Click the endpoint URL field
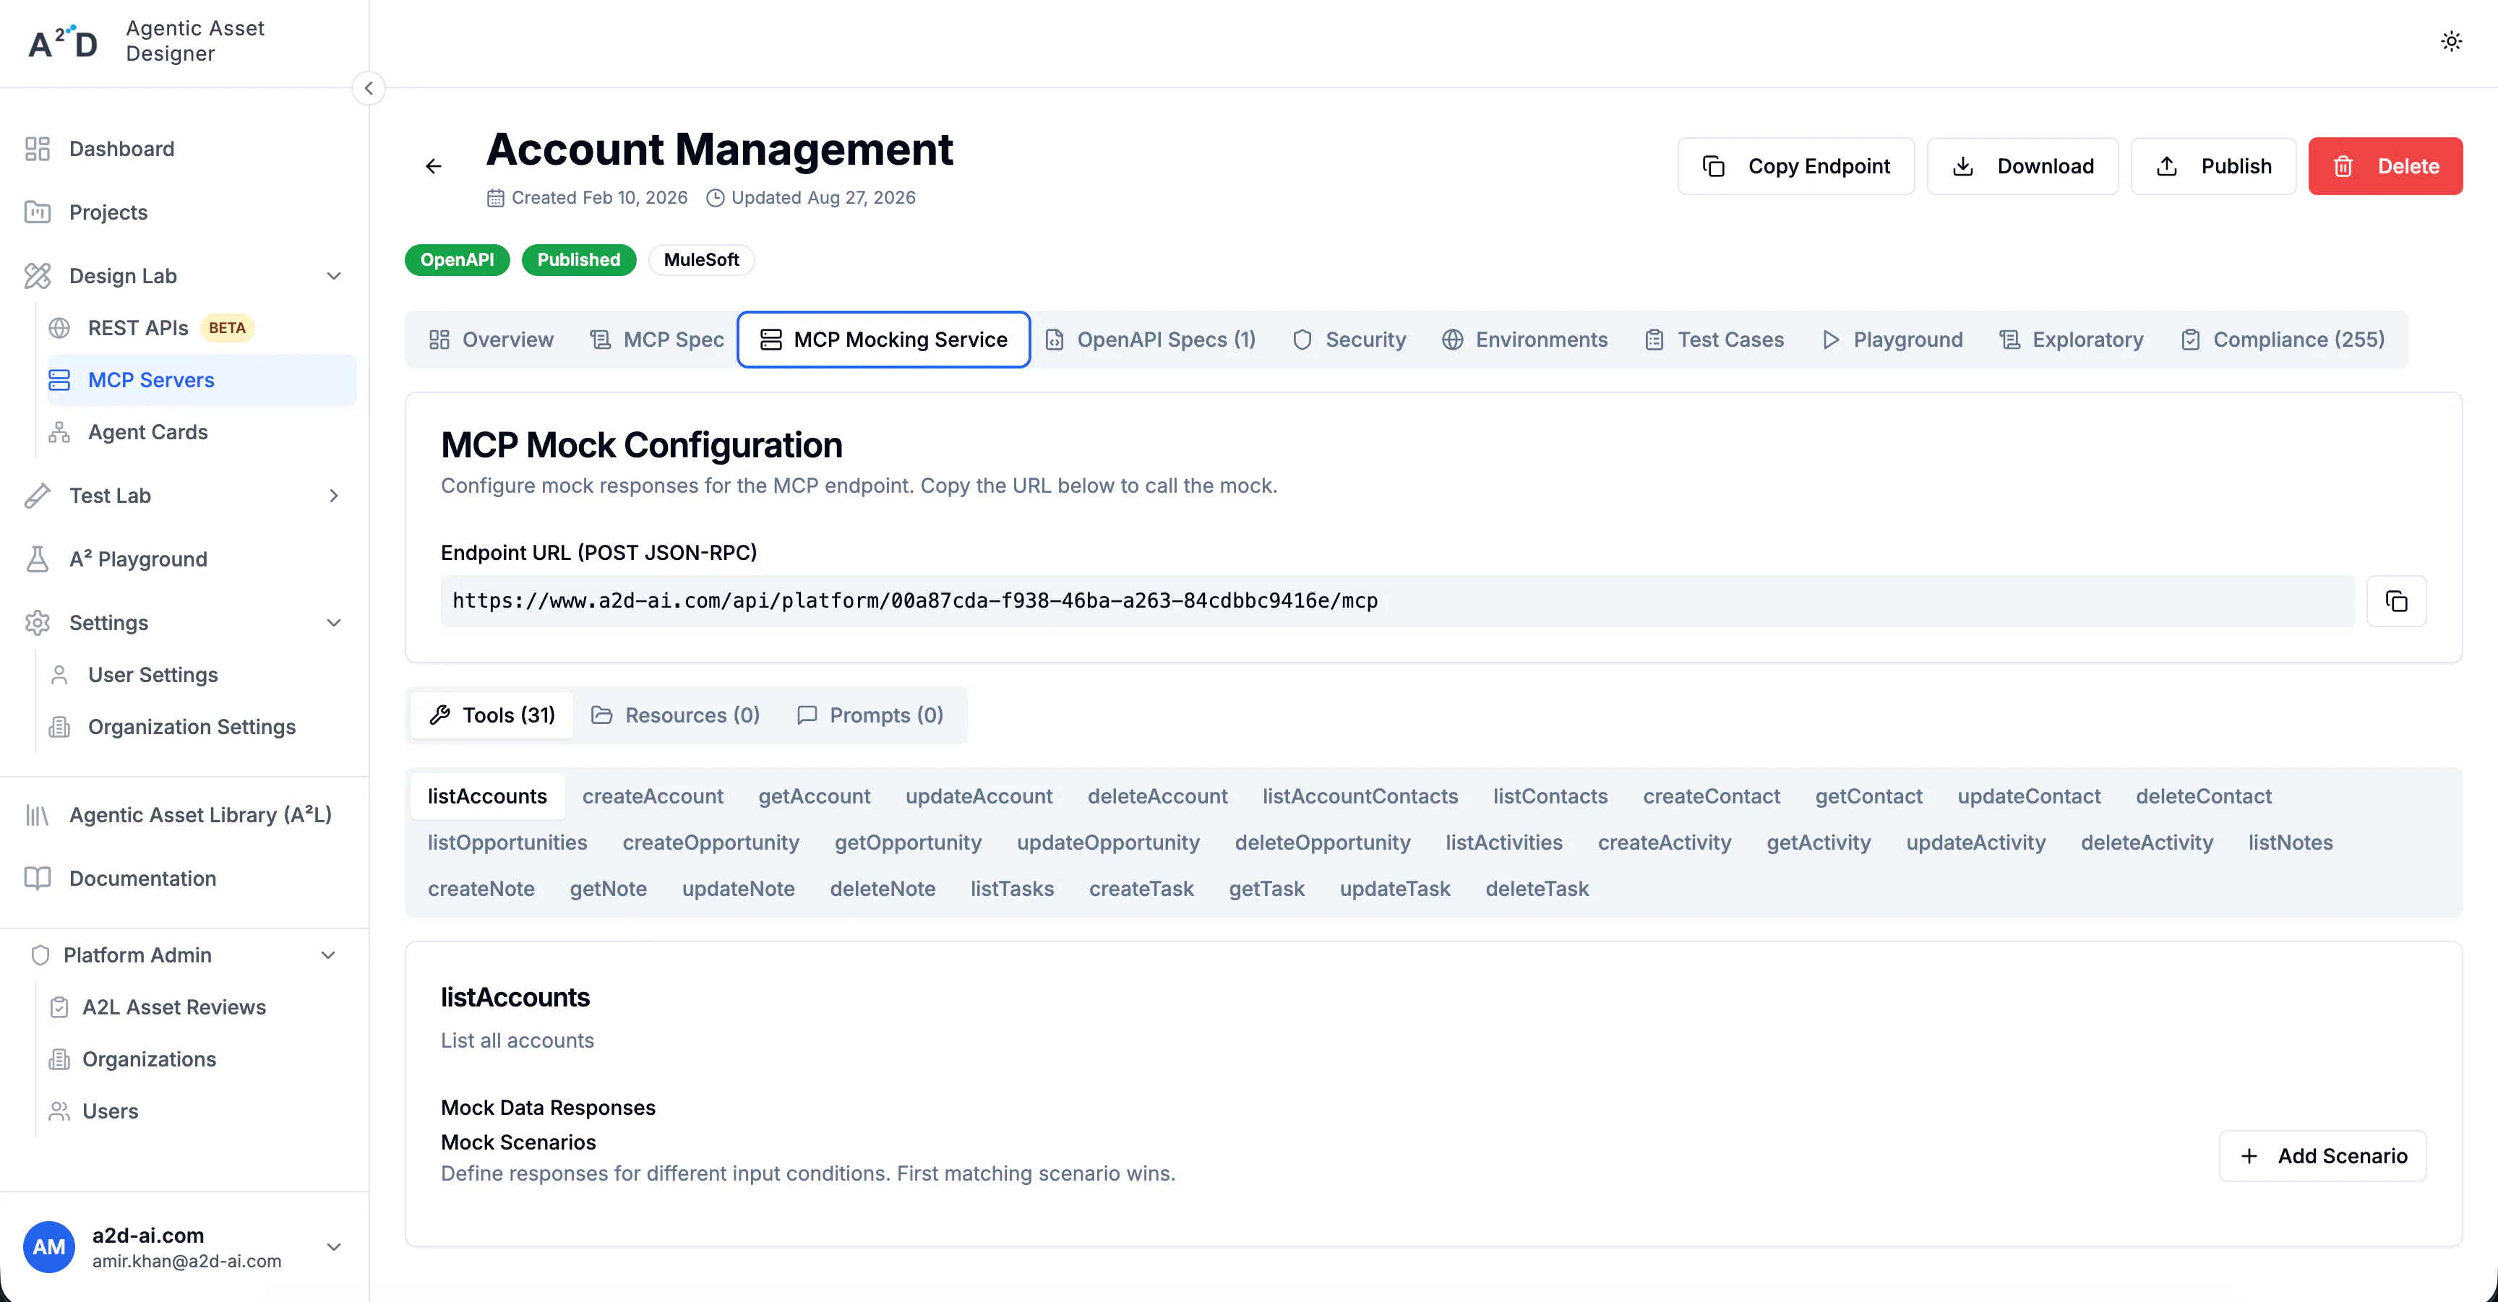 [x=1396, y=601]
